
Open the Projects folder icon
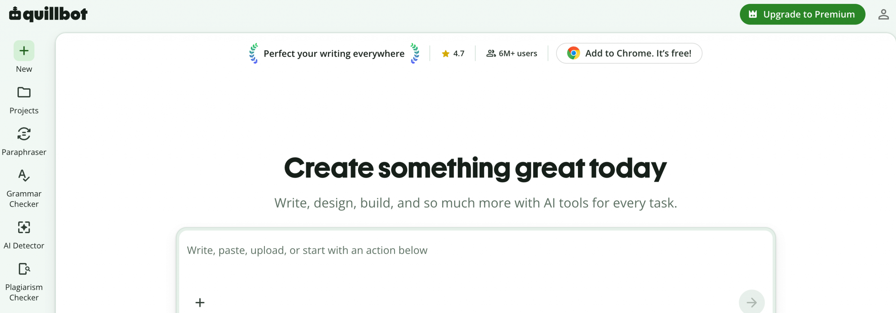coord(24,92)
